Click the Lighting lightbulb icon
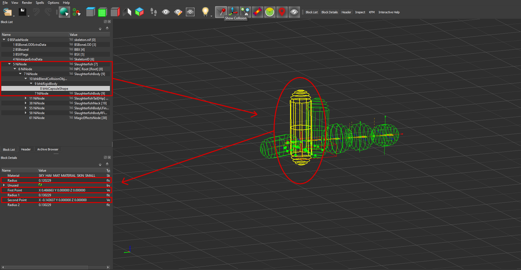Screen dimensions: 521x270 (x=206, y=12)
